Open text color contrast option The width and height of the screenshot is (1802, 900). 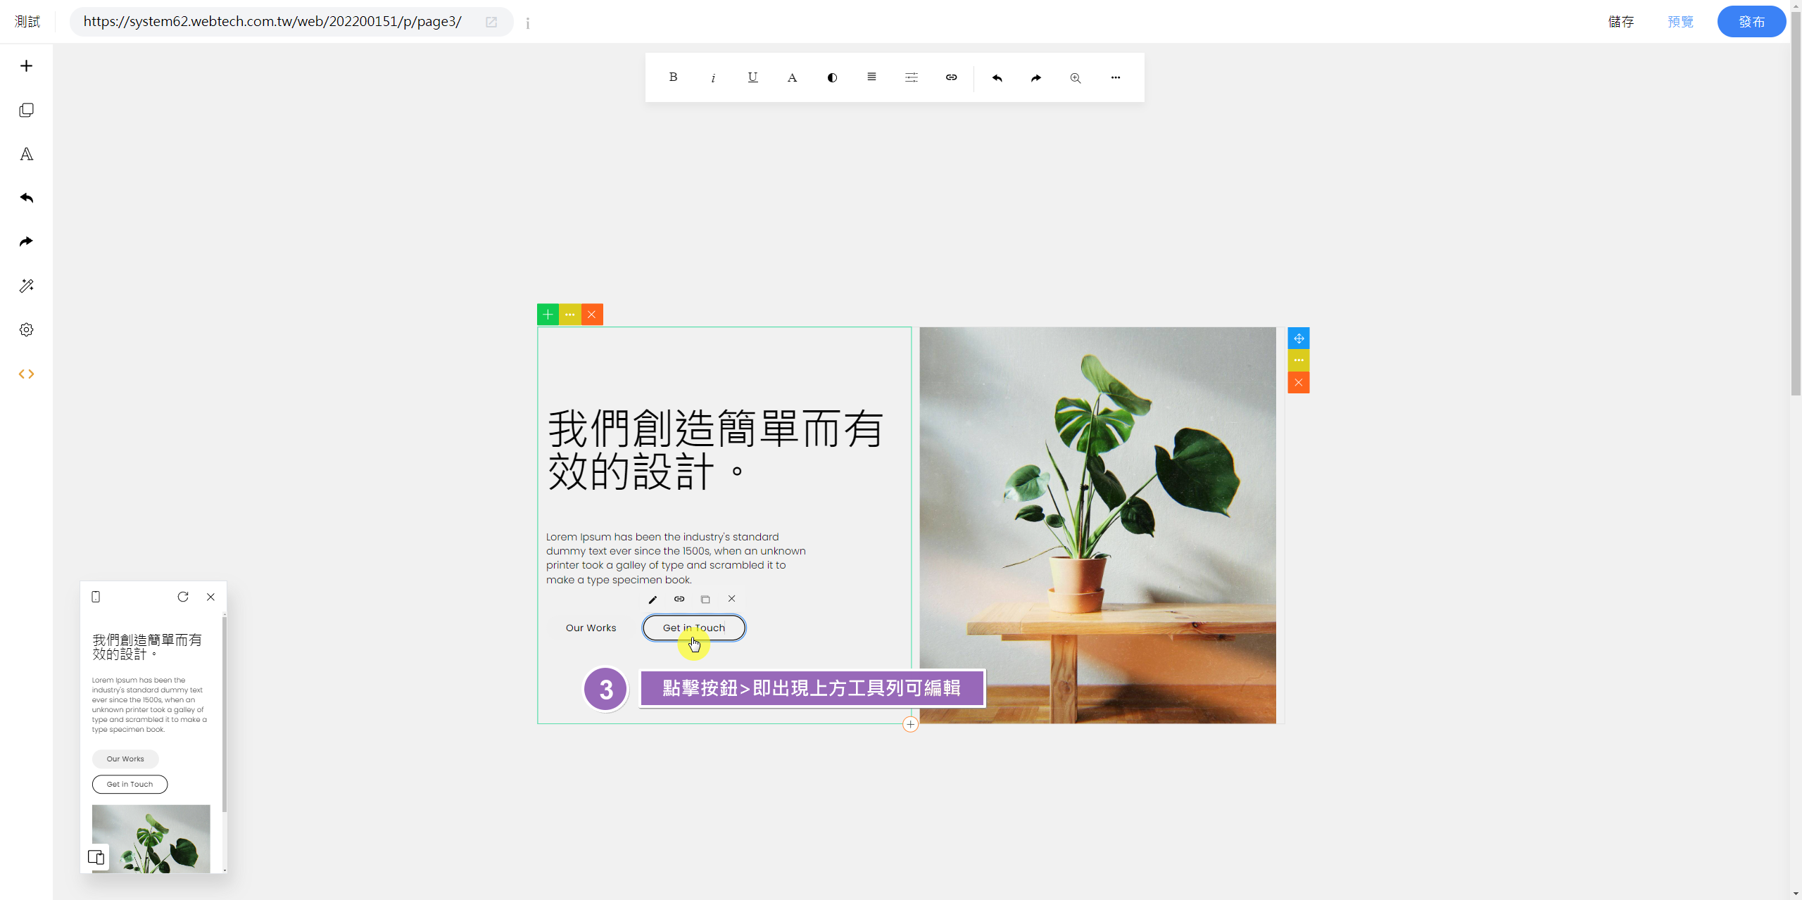tap(832, 77)
